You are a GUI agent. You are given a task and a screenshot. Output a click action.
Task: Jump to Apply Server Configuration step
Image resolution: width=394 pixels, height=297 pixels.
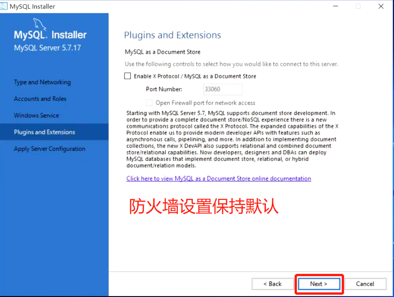pos(49,149)
